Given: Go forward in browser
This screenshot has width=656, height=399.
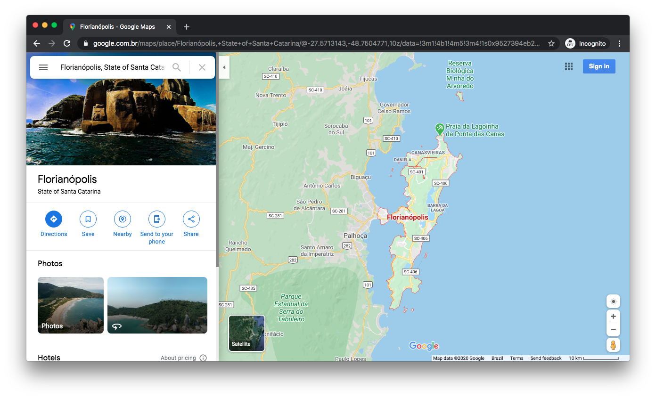Looking at the screenshot, I should point(52,43).
